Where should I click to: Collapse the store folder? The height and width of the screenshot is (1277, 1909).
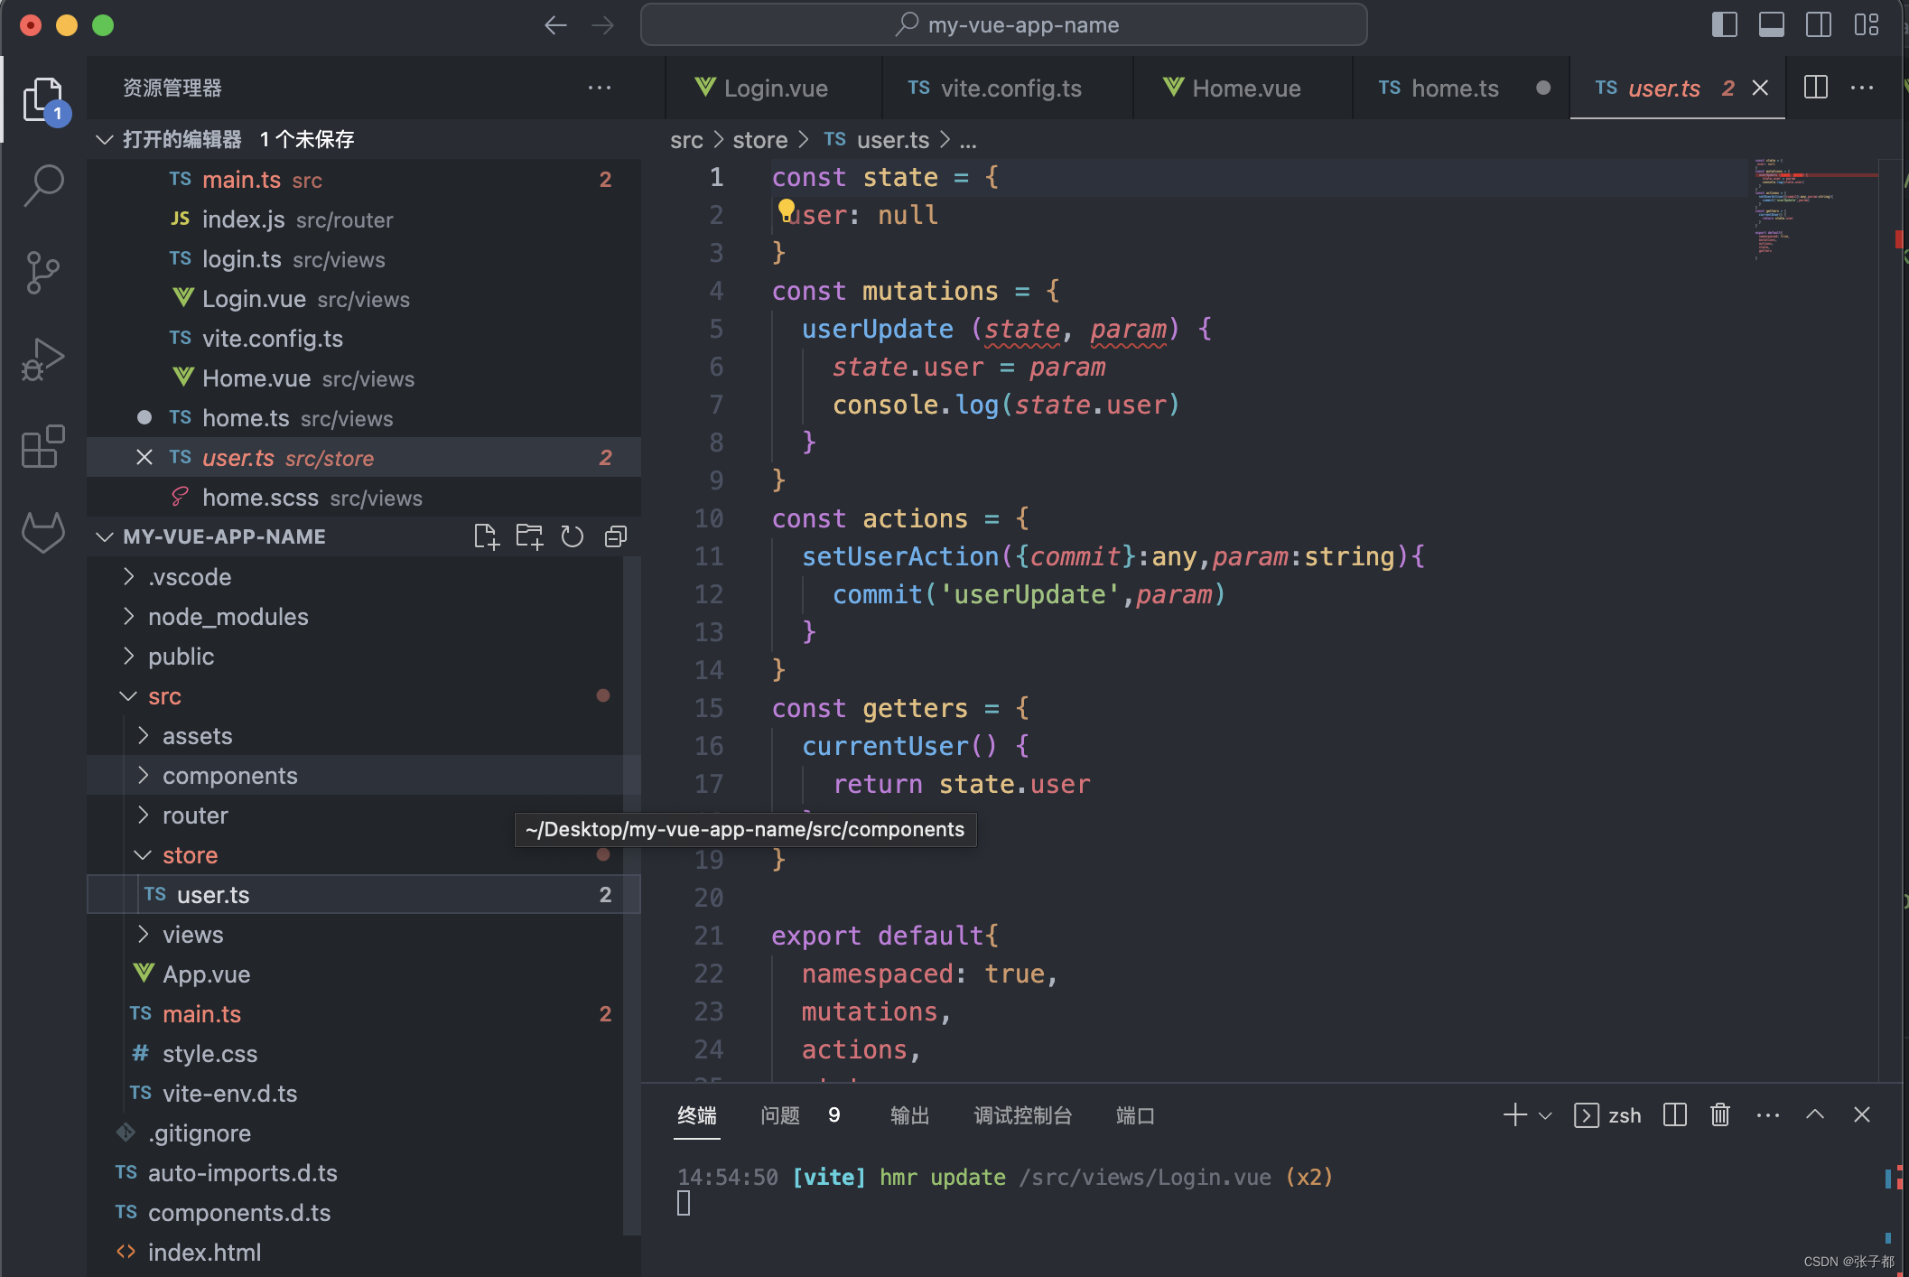pos(190,855)
